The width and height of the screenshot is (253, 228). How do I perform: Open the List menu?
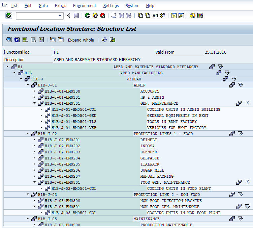coord(14,6)
